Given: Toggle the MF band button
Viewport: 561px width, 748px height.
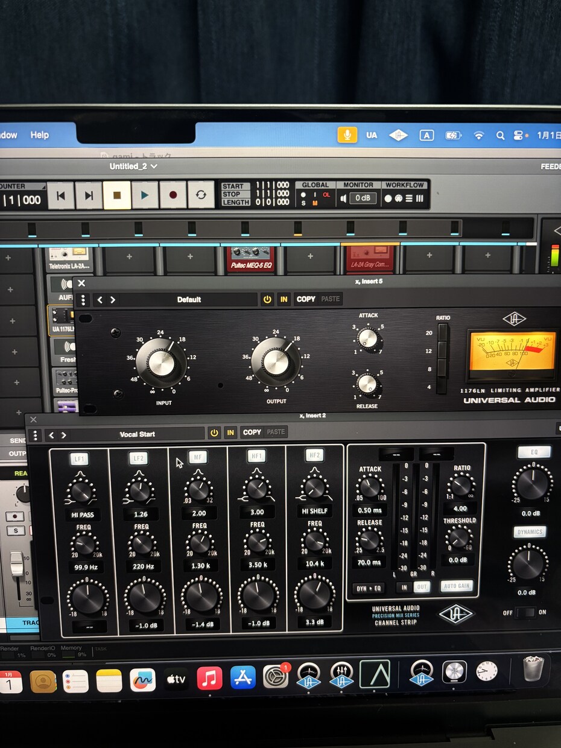Looking at the screenshot, I should point(197,457).
